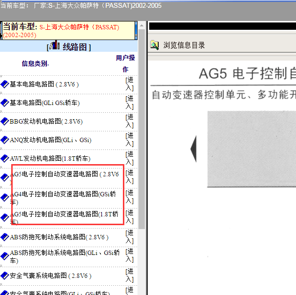Select AG4电子控制自动变速器电路图(GSi轿车) row text
The height and width of the screenshot is (295, 296).
63,198
